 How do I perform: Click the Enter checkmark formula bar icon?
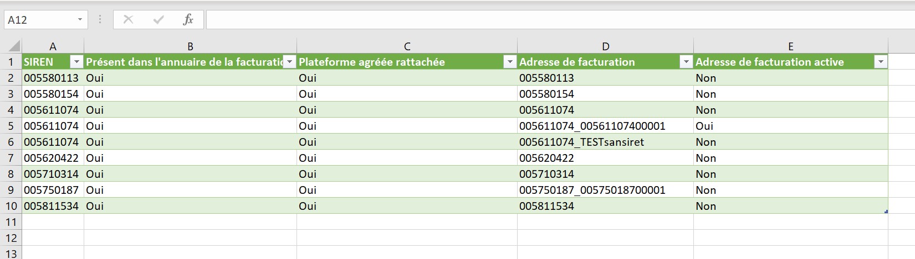pyautogui.click(x=159, y=20)
